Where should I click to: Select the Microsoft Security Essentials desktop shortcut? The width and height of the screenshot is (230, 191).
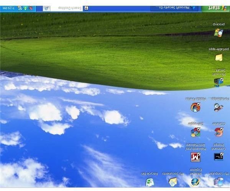coord(219,82)
